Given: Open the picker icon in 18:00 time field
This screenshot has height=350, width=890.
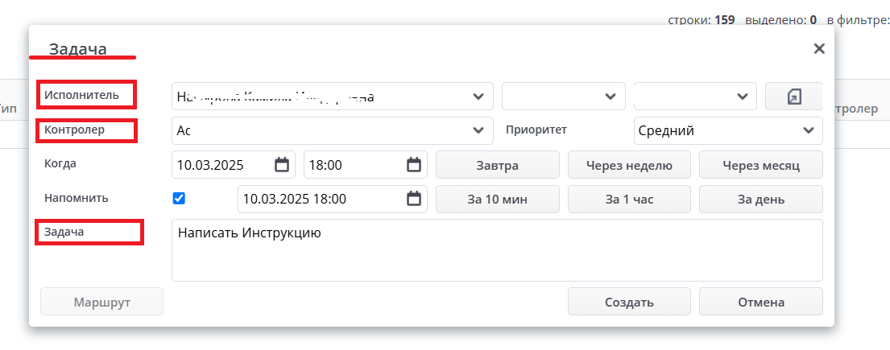Looking at the screenshot, I should coord(414,165).
